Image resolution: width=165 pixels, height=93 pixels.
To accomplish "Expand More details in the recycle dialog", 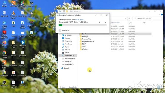I will click(64, 30).
